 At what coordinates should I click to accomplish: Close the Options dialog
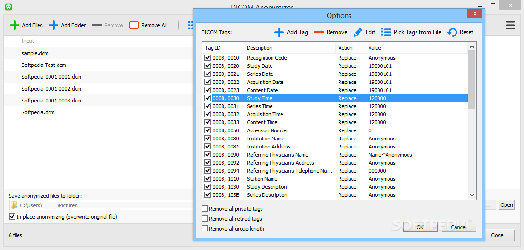pos(475,14)
